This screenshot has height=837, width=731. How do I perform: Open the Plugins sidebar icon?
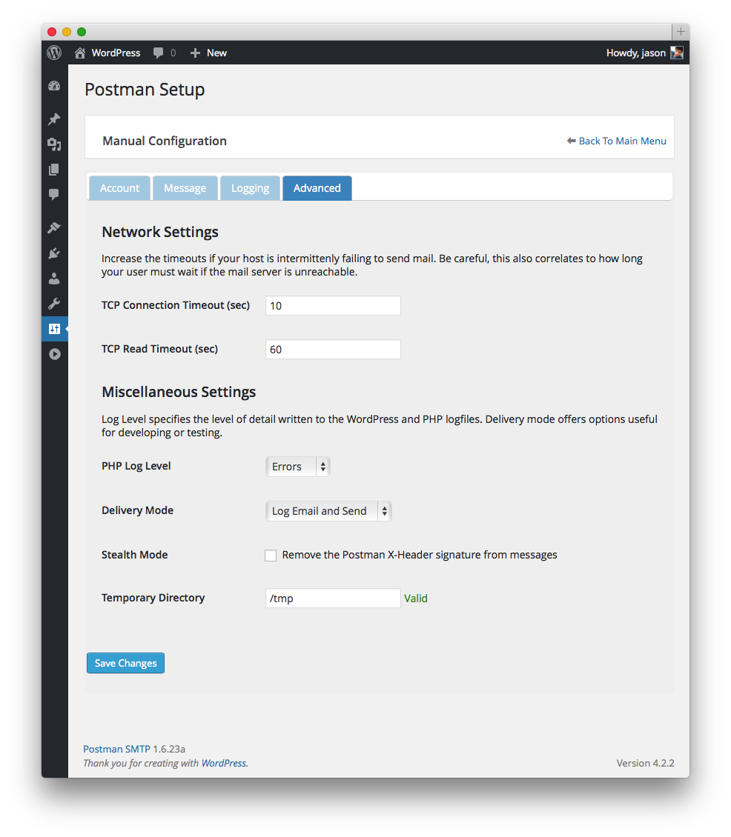point(54,253)
